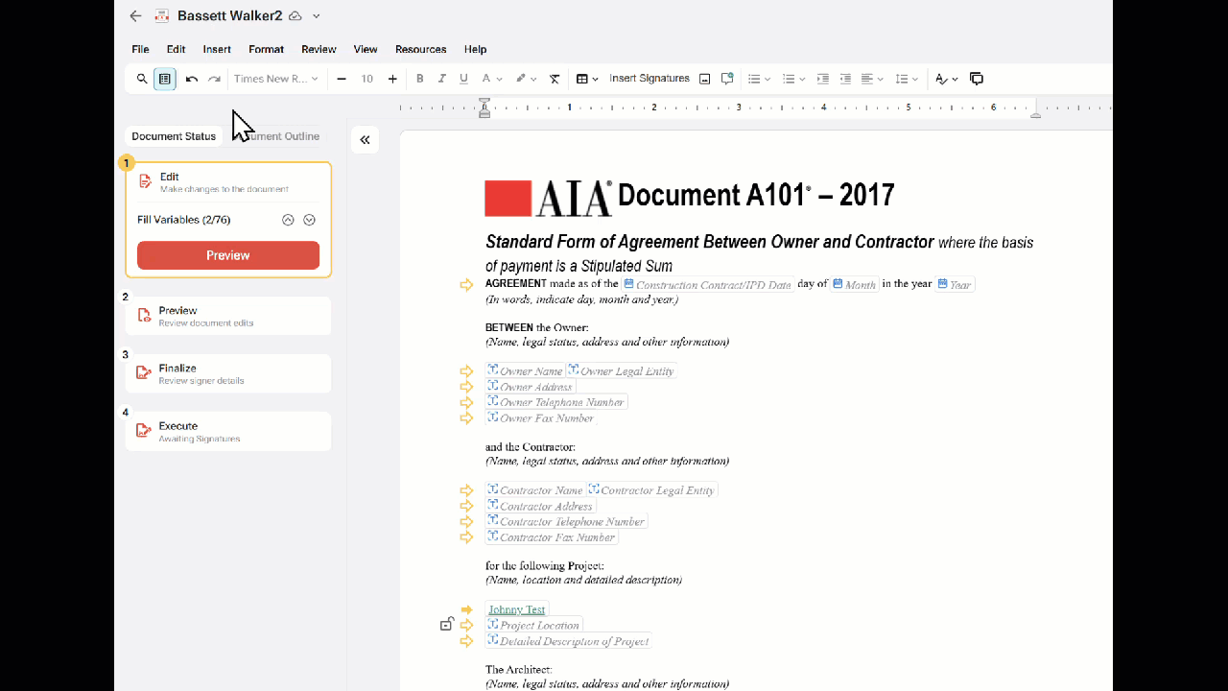
Task: Open the spell check dropdown
Action: [x=947, y=79]
